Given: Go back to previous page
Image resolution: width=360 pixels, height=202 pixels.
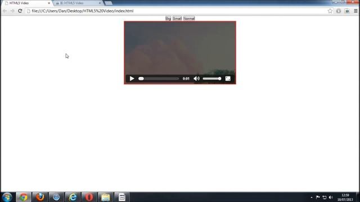Looking at the screenshot, I should [x=5, y=11].
